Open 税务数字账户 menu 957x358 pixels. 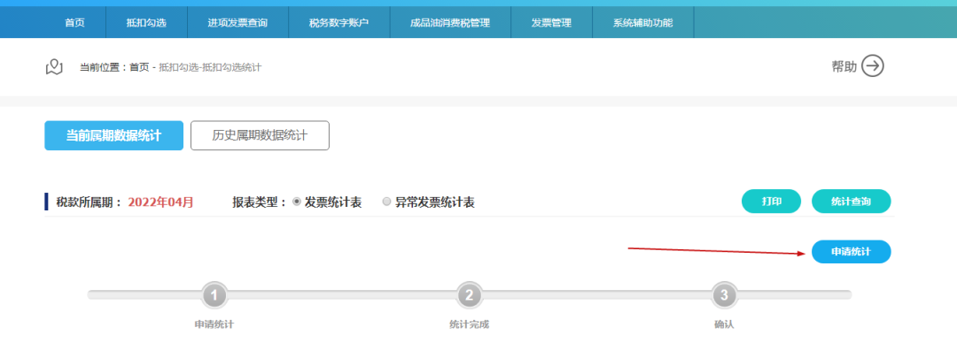click(x=338, y=23)
